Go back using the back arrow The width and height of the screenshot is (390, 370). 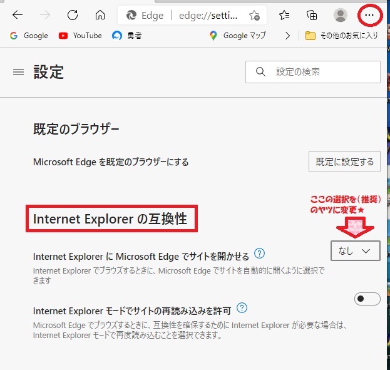click(18, 15)
